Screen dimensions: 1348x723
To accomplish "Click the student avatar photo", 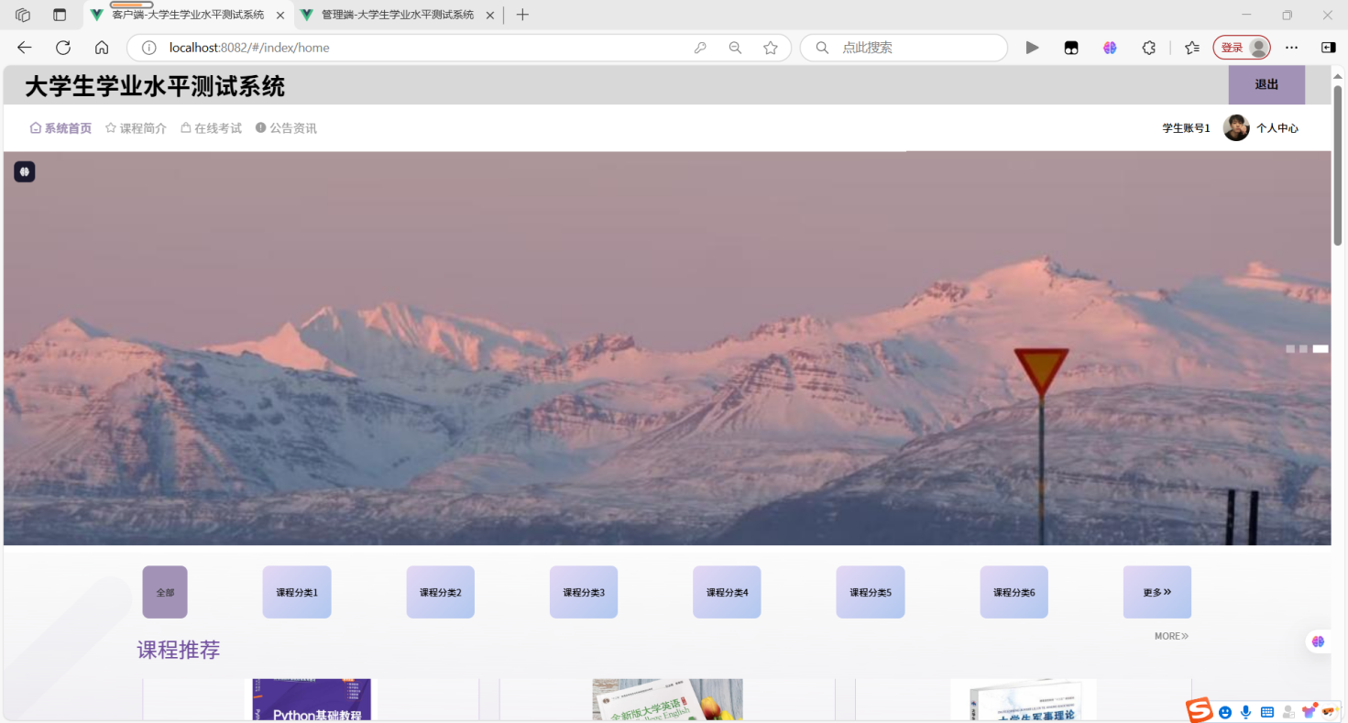I will tap(1236, 128).
